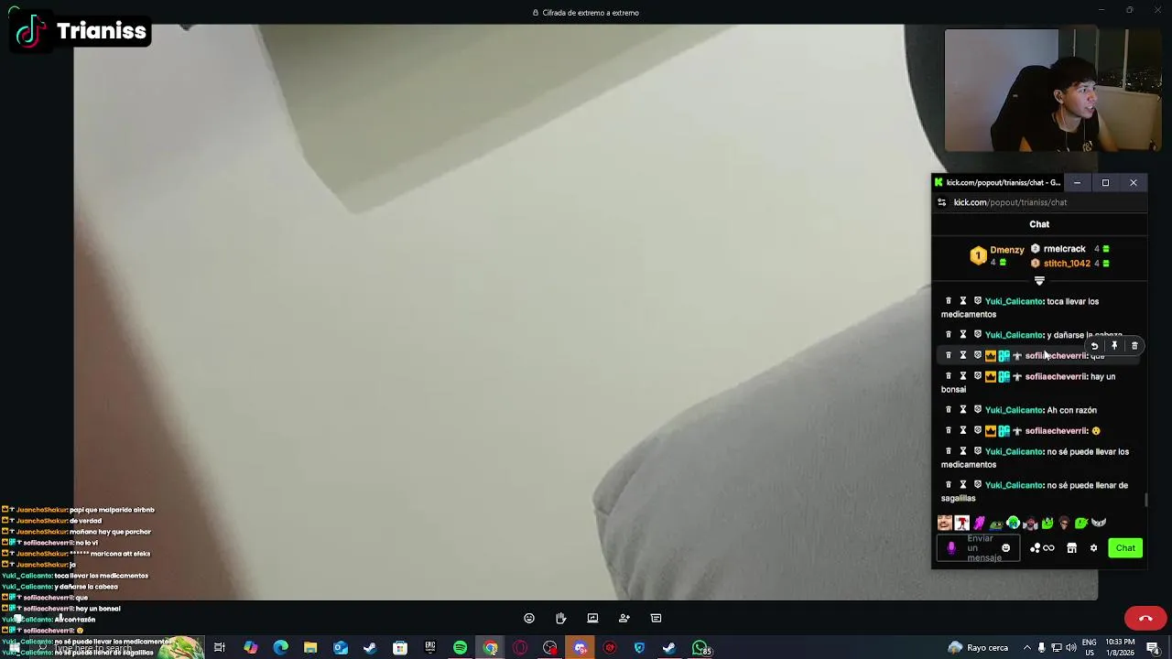
Task: Open the Kick shop icon in chat
Action: coord(1072,548)
